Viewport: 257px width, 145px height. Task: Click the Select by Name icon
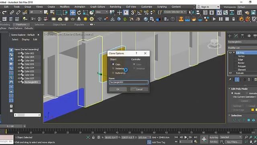click(52, 12)
